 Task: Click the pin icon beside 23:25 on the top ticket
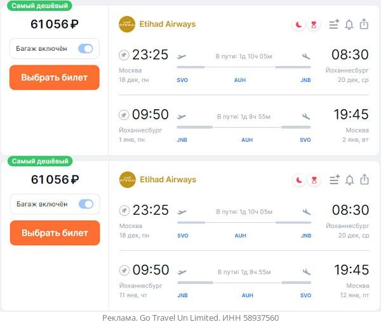(x=124, y=55)
